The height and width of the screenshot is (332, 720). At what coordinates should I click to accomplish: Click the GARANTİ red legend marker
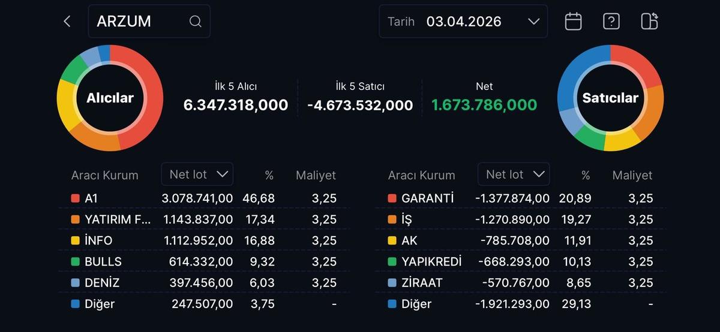[392, 198]
